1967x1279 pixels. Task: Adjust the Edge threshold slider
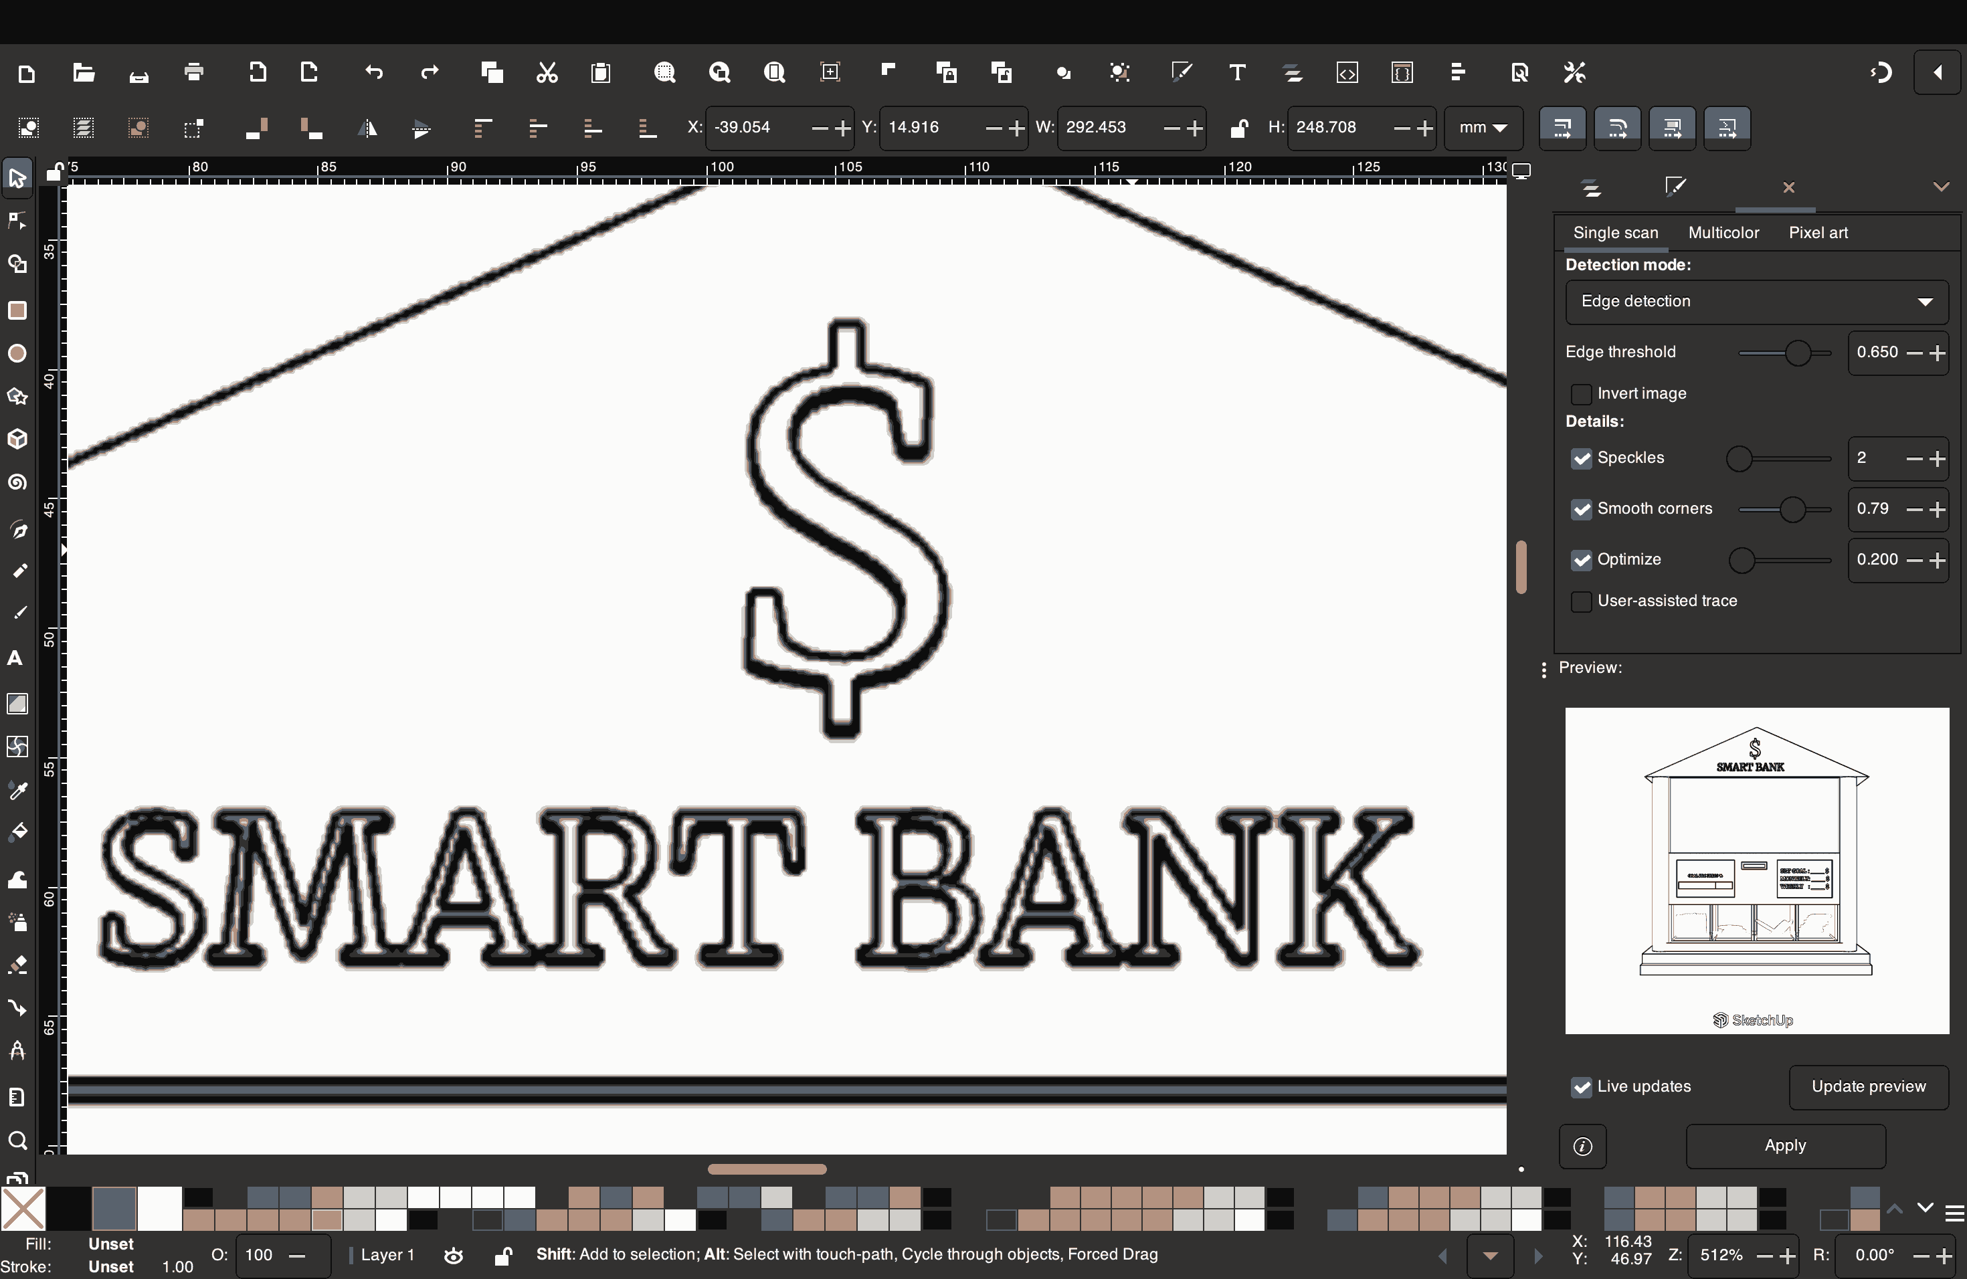click(1797, 353)
